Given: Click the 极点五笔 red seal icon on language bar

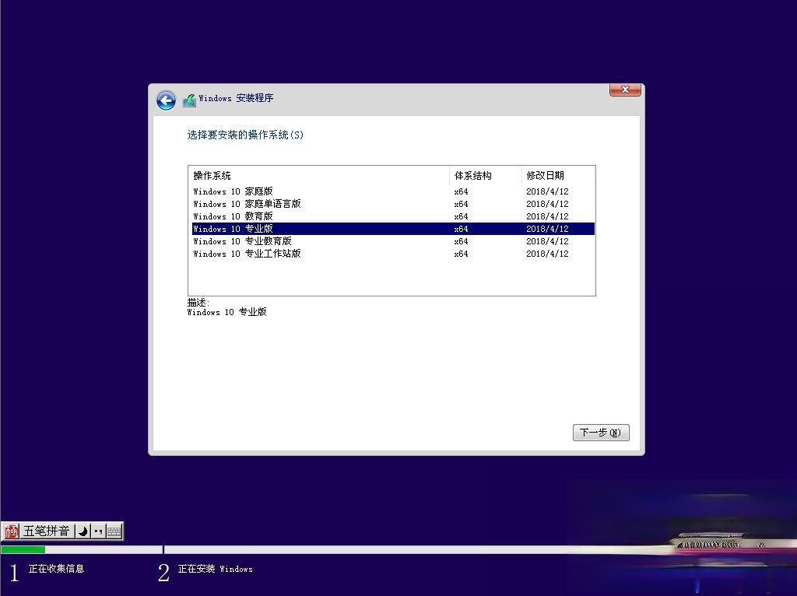Looking at the screenshot, I should [12, 531].
